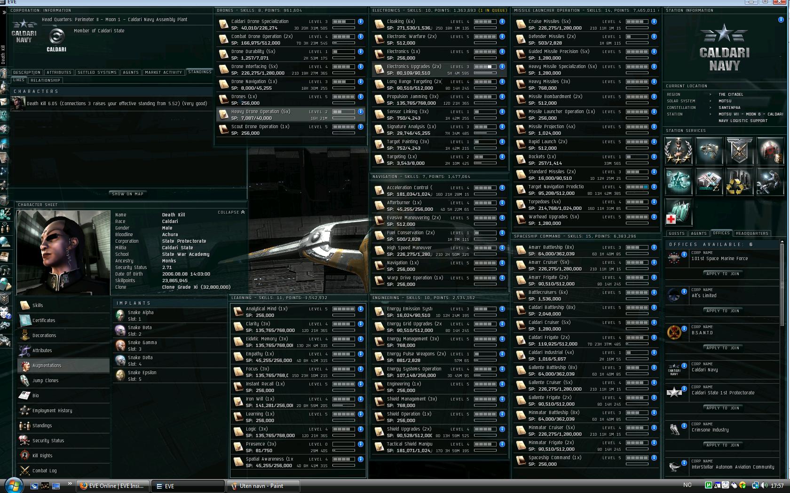This screenshot has height=493, width=790.
Task: Select the Snake Epsilon implant icon
Action: click(120, 376)
